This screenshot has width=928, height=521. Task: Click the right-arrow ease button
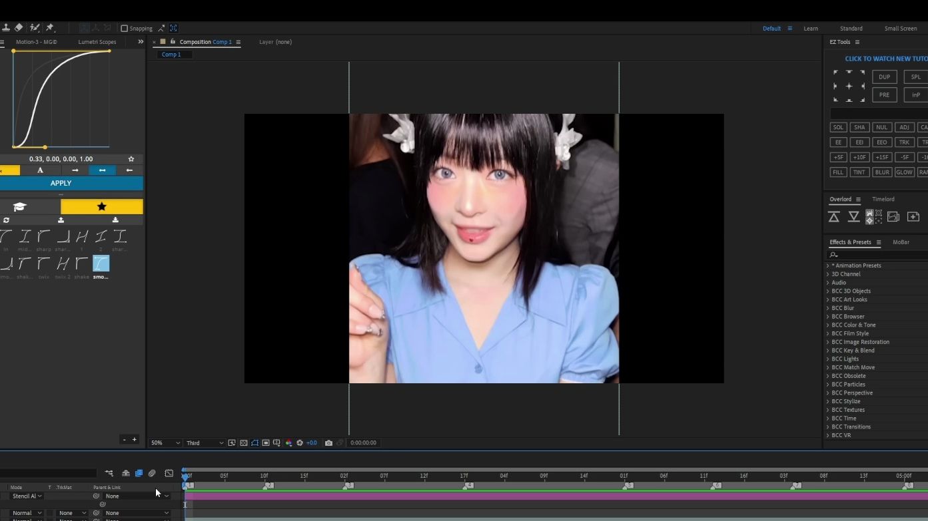coord(75,170)
